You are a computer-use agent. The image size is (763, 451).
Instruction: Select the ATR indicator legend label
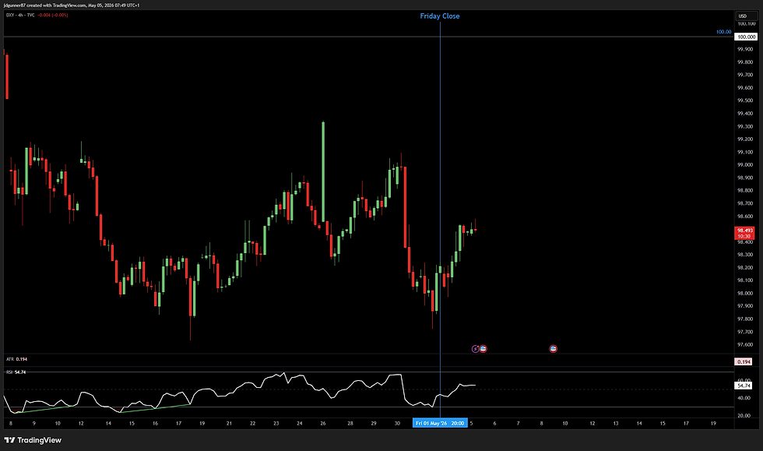(x=9, y=359)
